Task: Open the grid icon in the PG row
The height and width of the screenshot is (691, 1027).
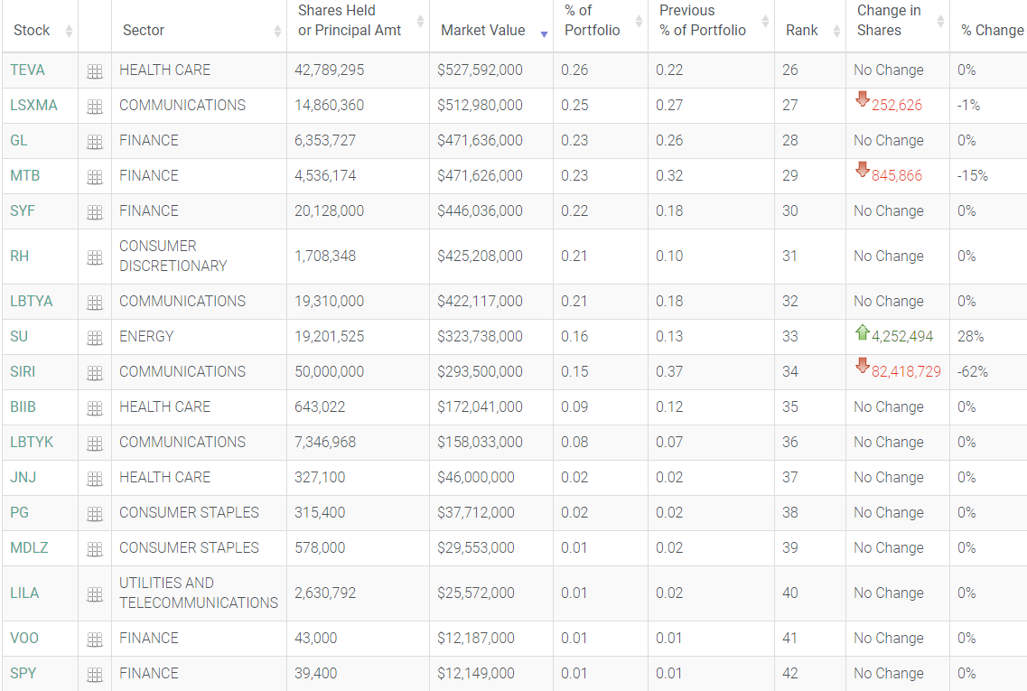Action: [95, 515]
